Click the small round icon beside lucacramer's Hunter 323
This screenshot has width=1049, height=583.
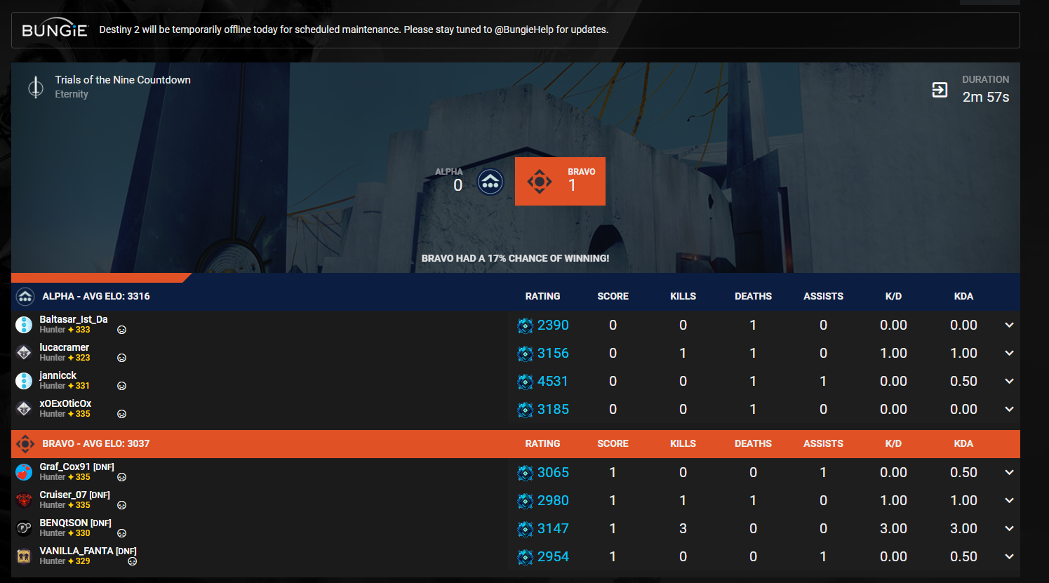pos(121,358)
